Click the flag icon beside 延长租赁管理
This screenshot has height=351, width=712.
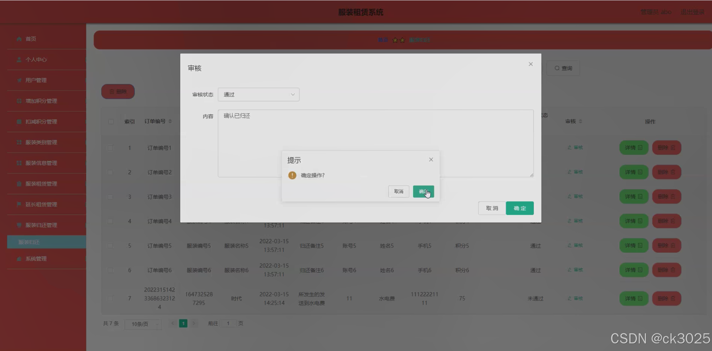19,204
